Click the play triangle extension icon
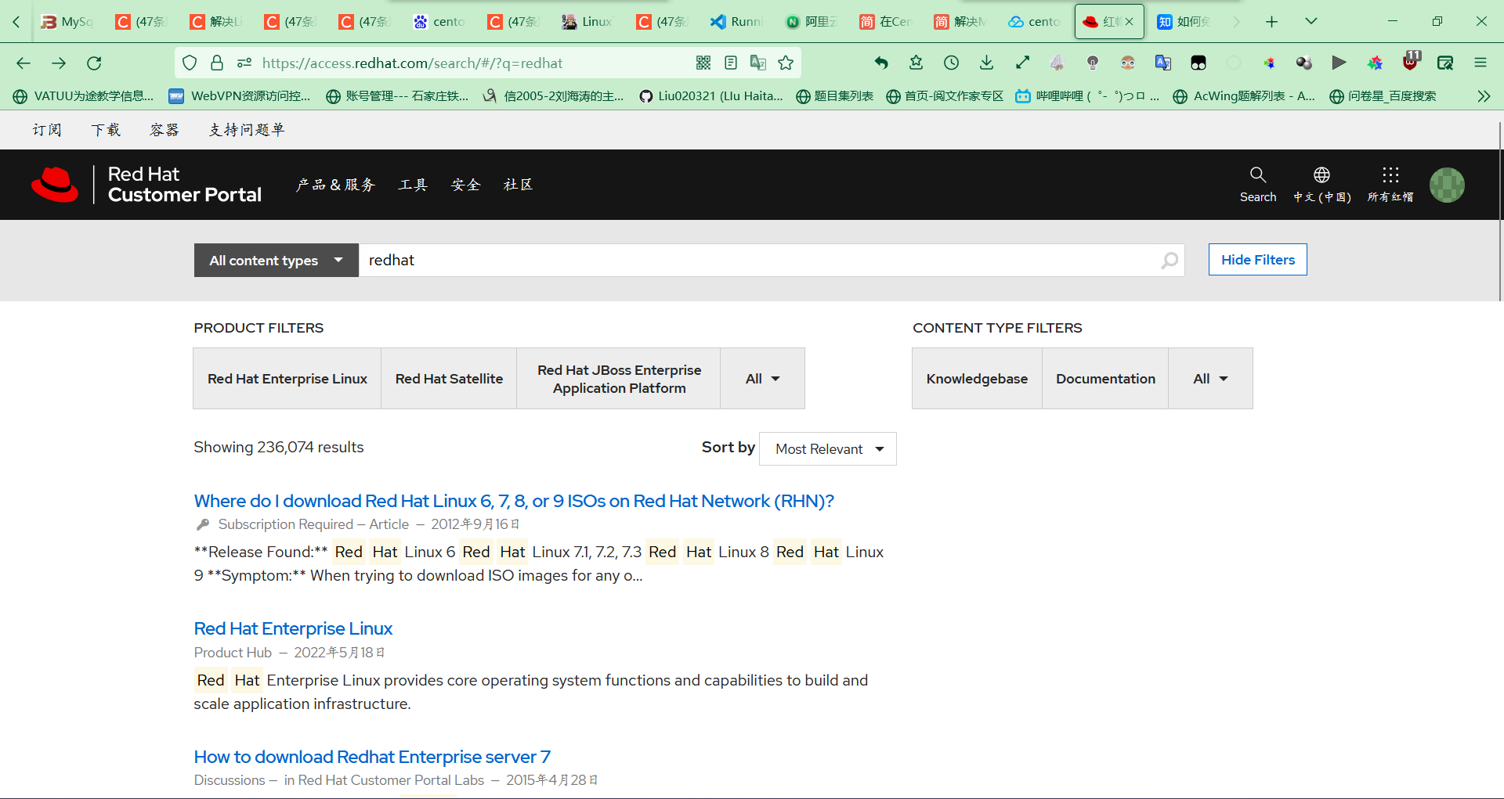This screenshot has width=1504, height=799. coord(1339,63)
